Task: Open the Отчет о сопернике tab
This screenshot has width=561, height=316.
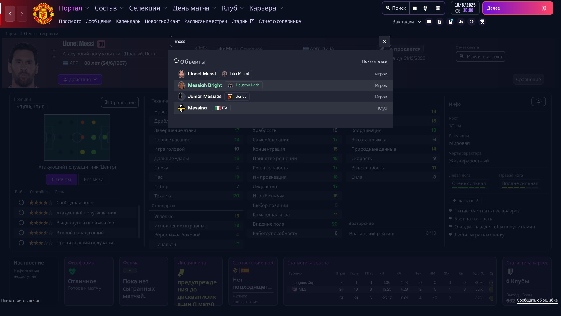Action: (x=280, y=21)
